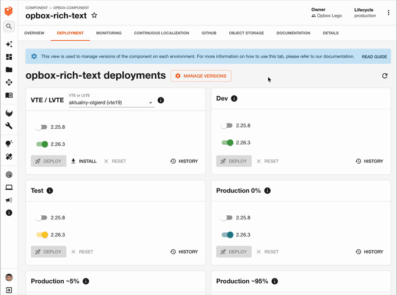Screen dimensions: 397x295
Task: Toggle version 2.26.3 in VTE / LVTE
Action: [x=42, y=144]
